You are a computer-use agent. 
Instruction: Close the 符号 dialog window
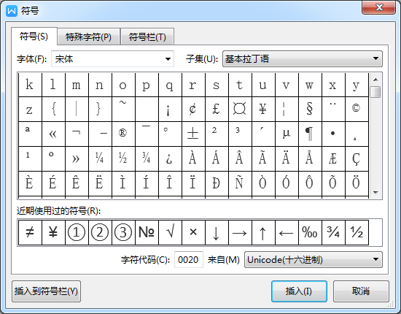tap(379, 7)
